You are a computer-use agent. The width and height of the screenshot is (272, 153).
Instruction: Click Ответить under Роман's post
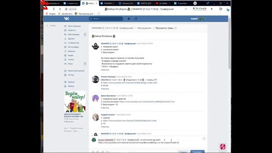pyautogui.click(x=105, y=89)
